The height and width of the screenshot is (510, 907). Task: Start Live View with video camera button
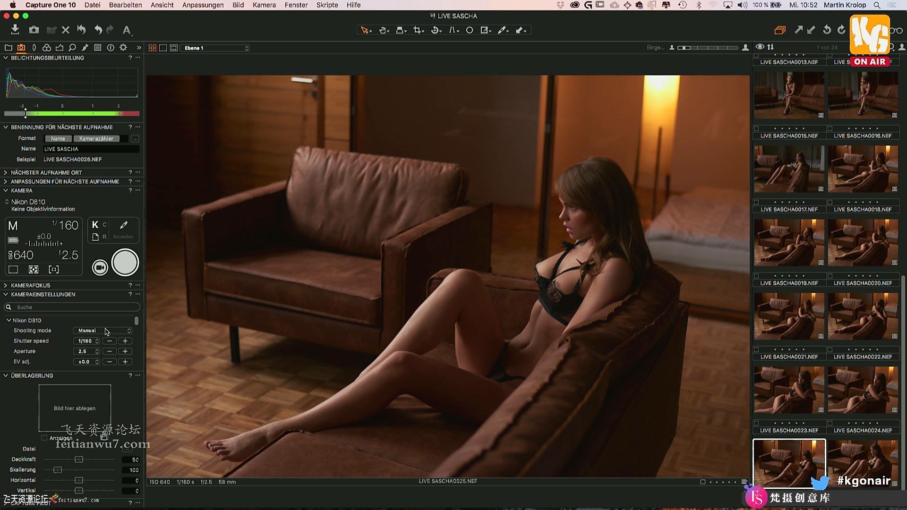[100, 268]
